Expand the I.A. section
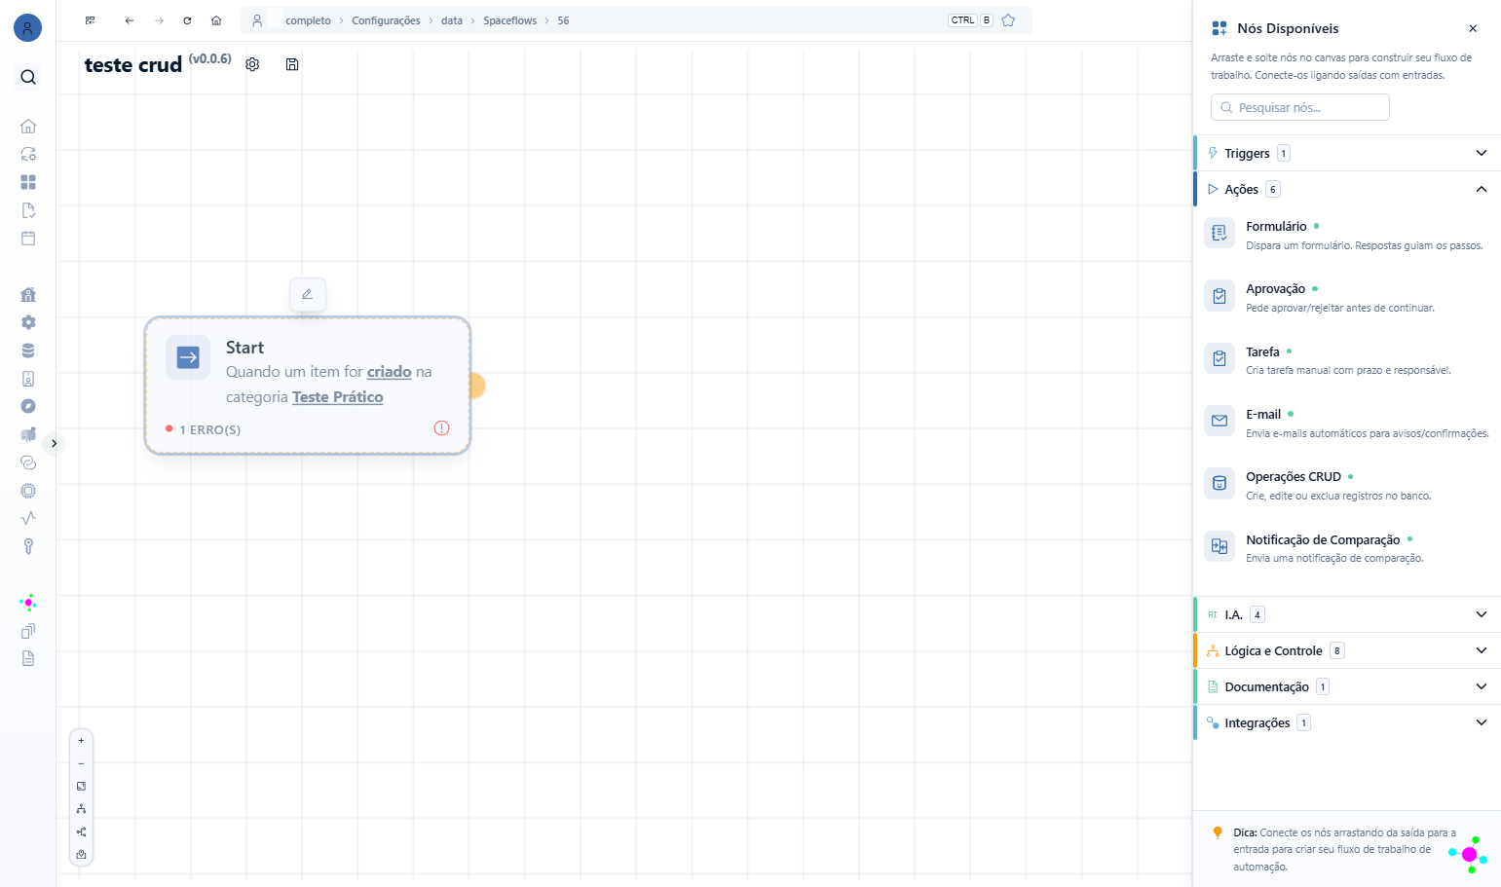The width and height of the screenshot is (1501, 887). coord(1347,614)
